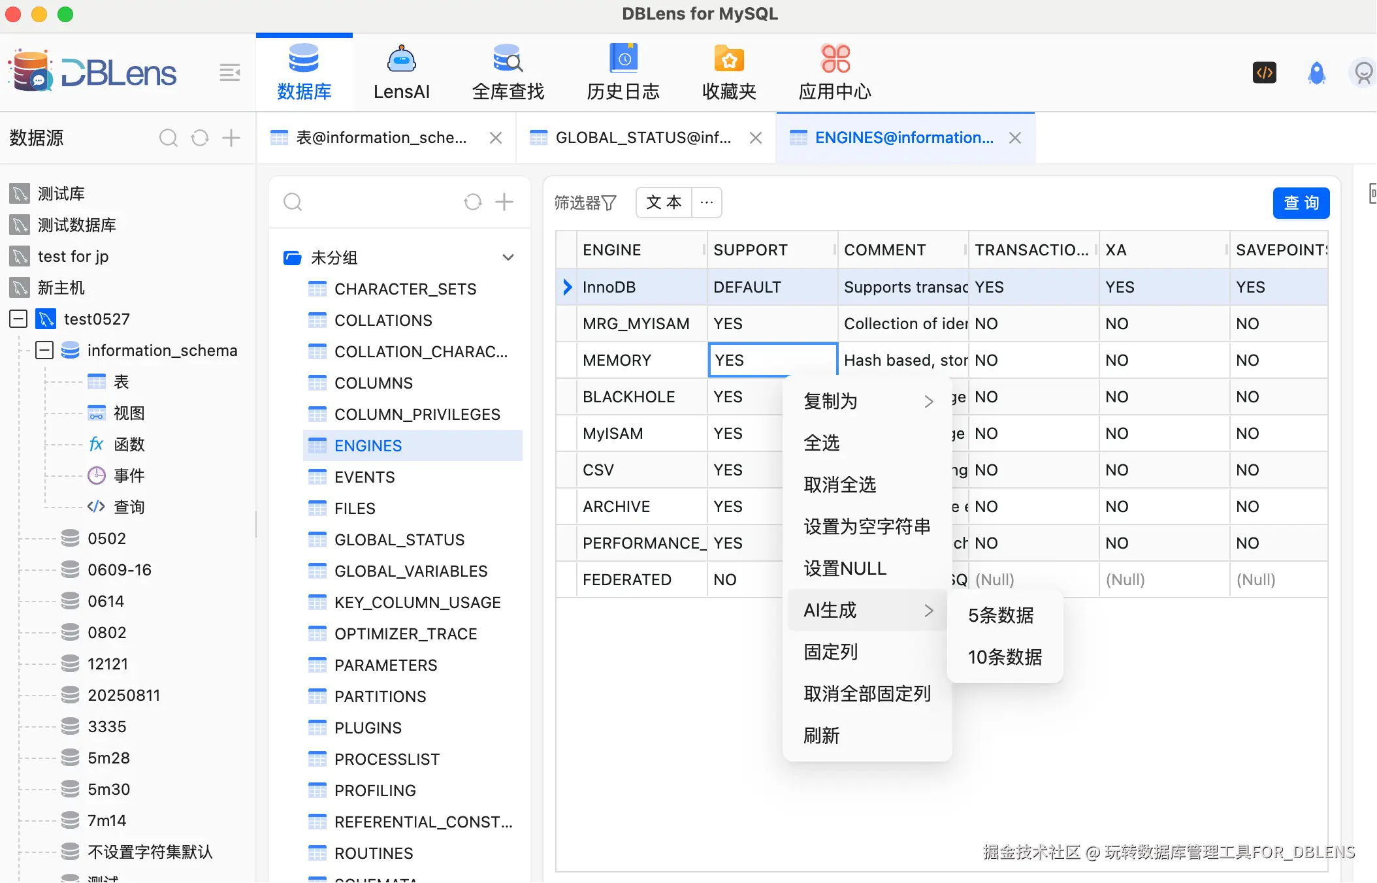Open the code console icon in header

1265,72
